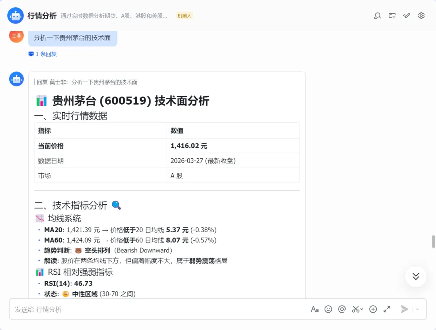Click the 机器人 tag label
The height and width of the screenshot is (330, 436).
coord(184,16)
